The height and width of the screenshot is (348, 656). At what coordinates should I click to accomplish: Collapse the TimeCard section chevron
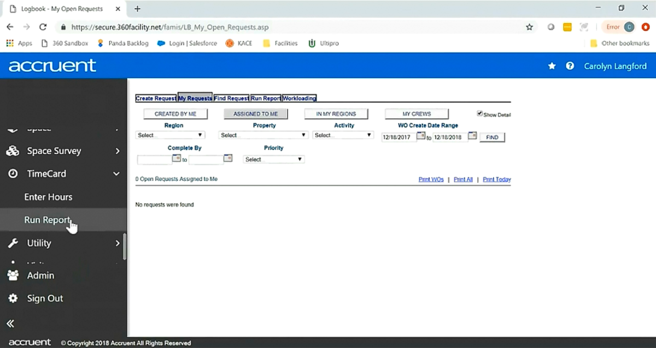pos(116,173)
